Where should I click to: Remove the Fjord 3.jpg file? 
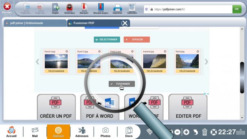tap(100, 51)
